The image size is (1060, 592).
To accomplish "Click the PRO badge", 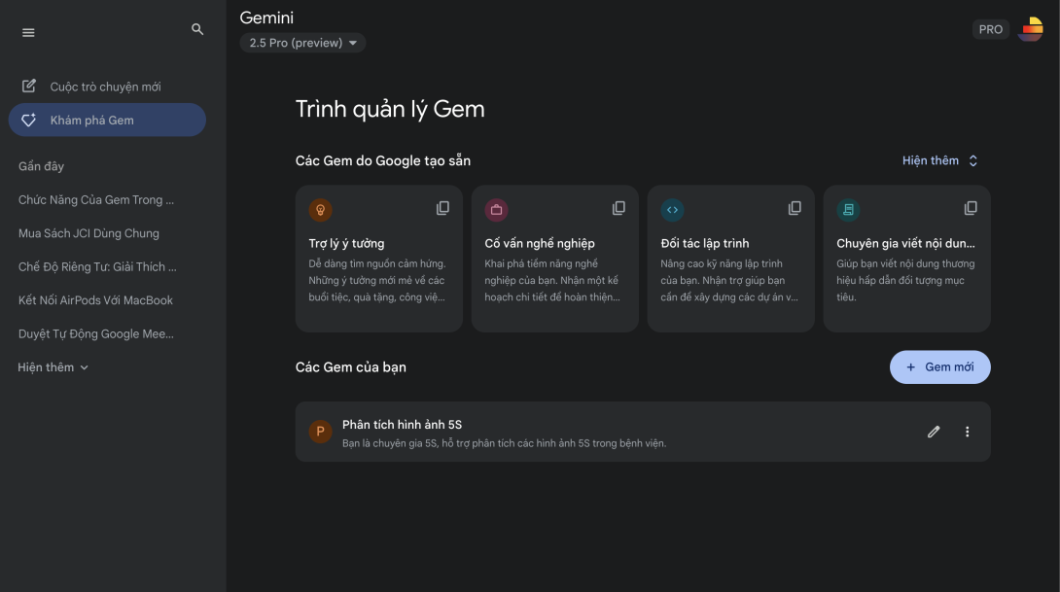I will click(x=990, y=29).
